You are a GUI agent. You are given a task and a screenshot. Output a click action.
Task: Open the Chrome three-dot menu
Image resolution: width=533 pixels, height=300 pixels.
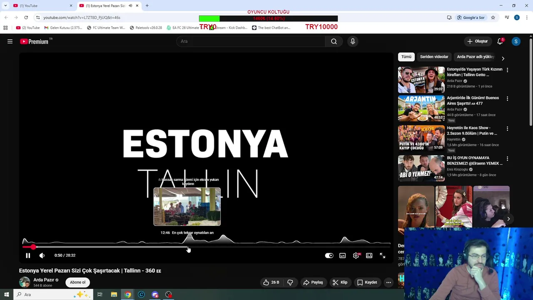(527, 17)
